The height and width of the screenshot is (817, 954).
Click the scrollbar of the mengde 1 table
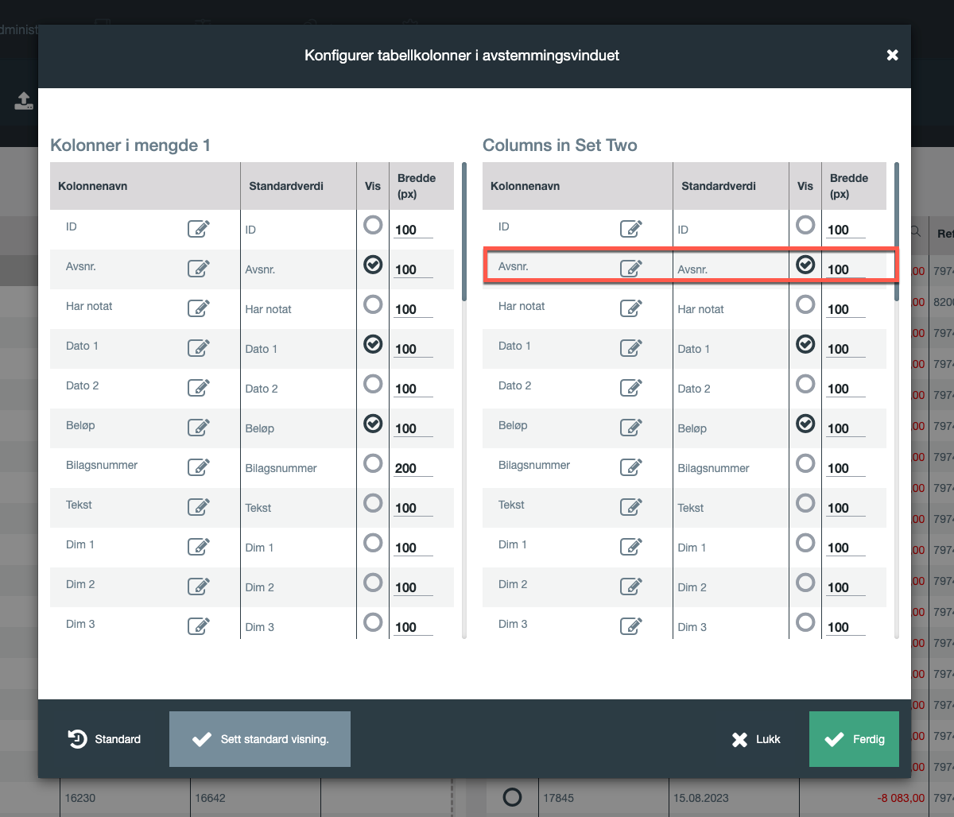(463, 230)
